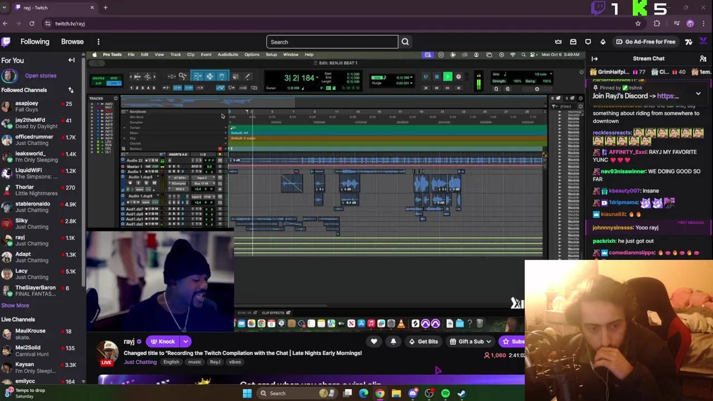Open the Gift a Sub dropdown
The image size is (713, 401).
tap(471, 341)
